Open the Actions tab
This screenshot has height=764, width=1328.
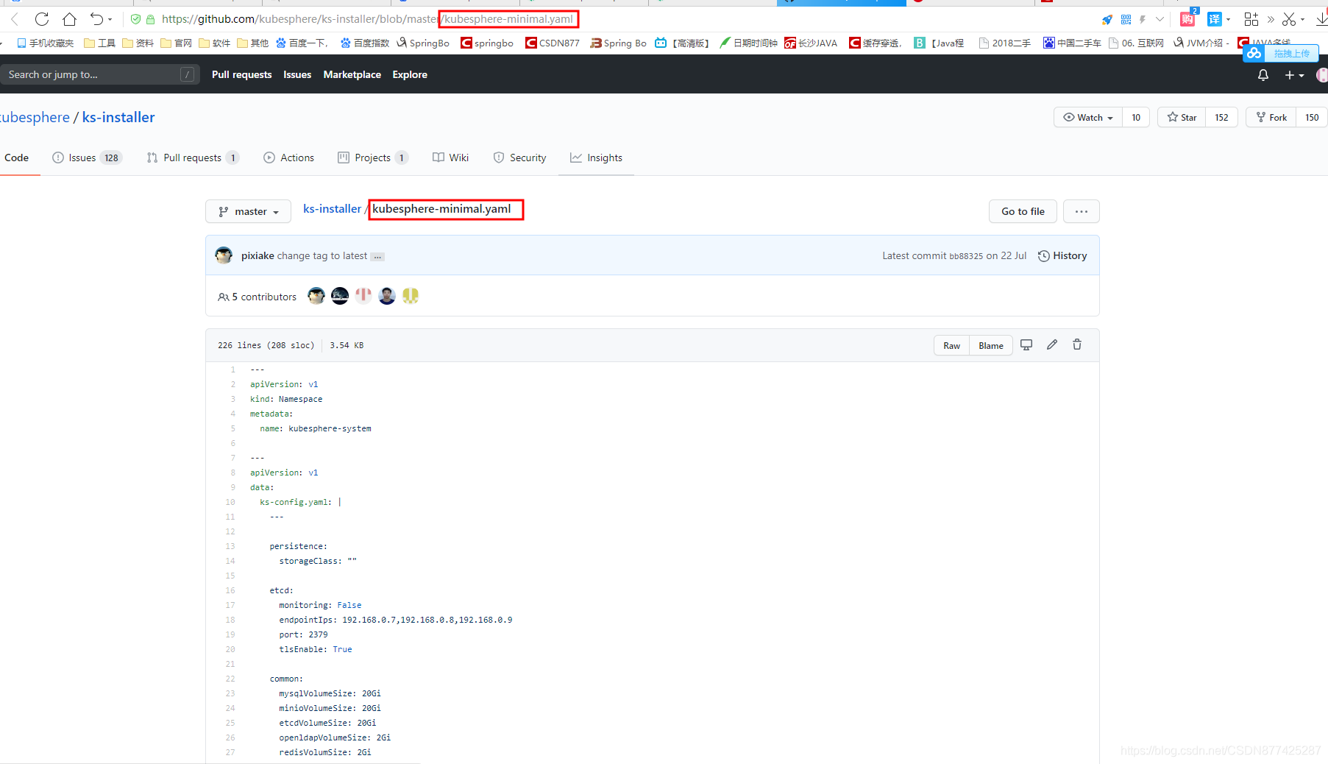click(x=289, y=158)
